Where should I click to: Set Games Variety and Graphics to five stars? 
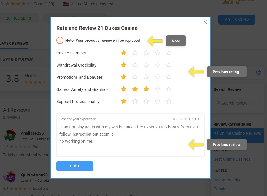169,89
